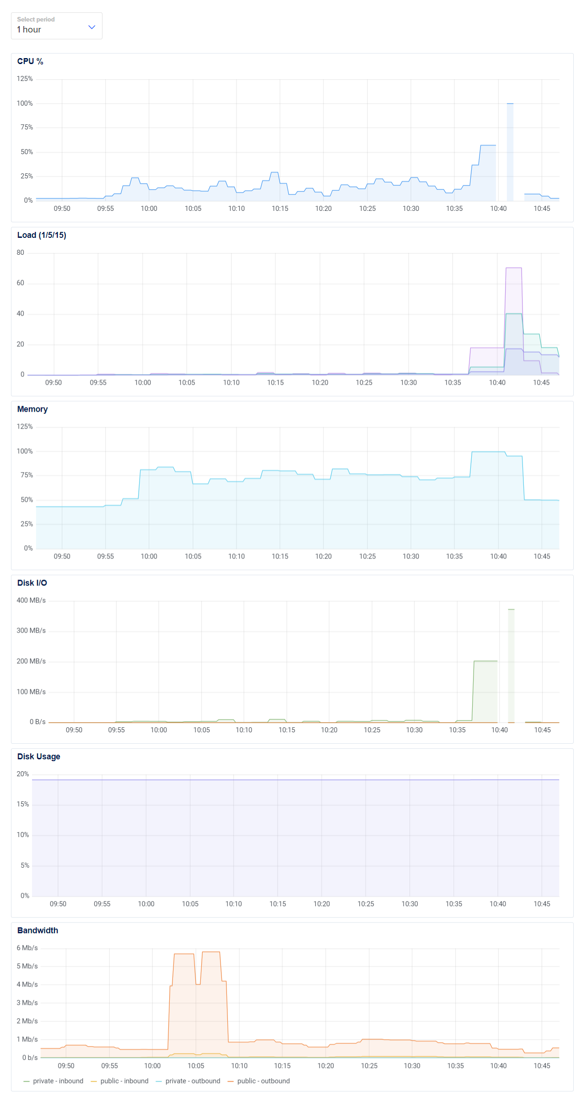Expand the Select period dropdown chevron
The image size is (587, 1101).
pos(92,27)
